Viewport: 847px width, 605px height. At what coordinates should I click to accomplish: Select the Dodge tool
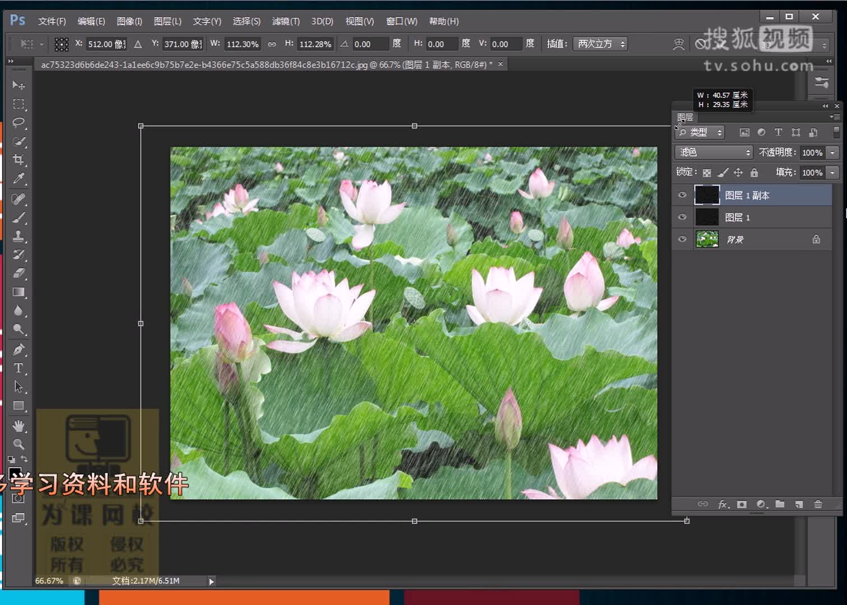coord(18,329)
